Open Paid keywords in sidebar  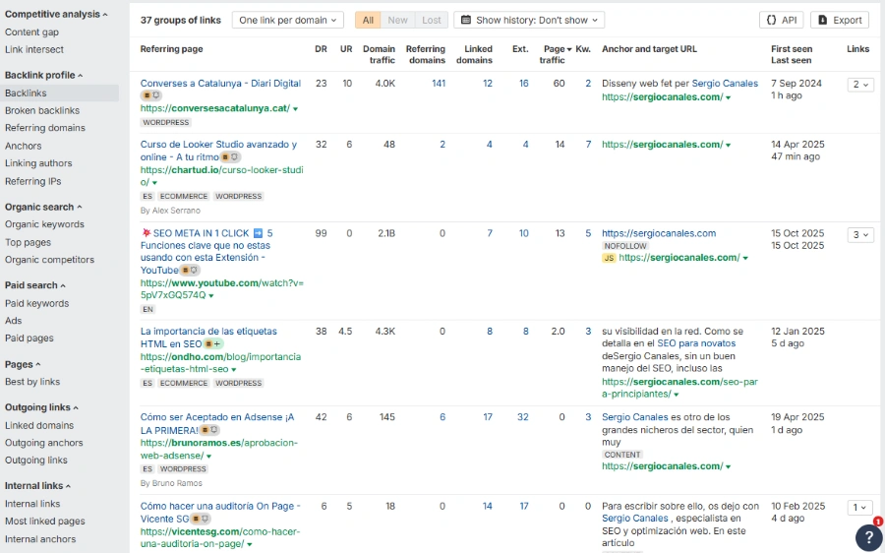(36, 303)
